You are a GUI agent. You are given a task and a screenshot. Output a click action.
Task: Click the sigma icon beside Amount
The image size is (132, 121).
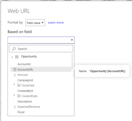[15, 75]
